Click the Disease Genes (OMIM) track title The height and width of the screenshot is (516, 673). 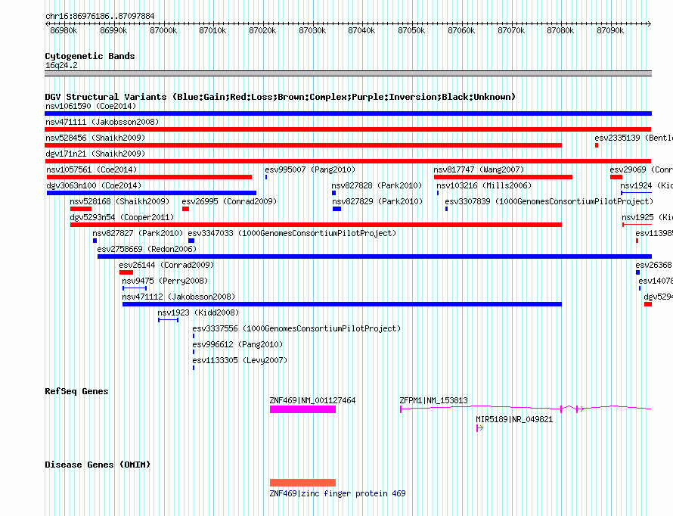(x=98, y=465)
